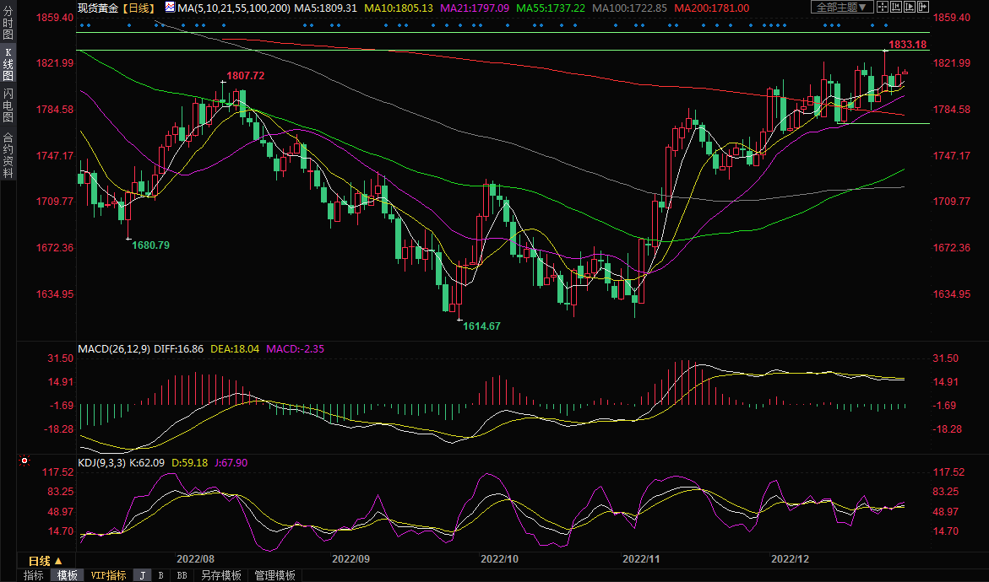This screenshot has width=989, height=582.
Task: Toggle the BB template button
Action: pos(182,575)
